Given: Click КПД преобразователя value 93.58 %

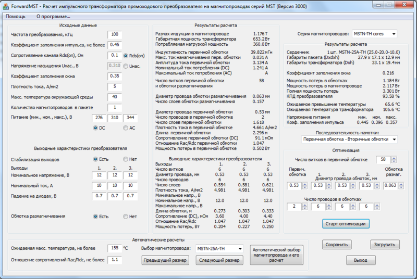Looking at the screenshot, I should [391, 96].
